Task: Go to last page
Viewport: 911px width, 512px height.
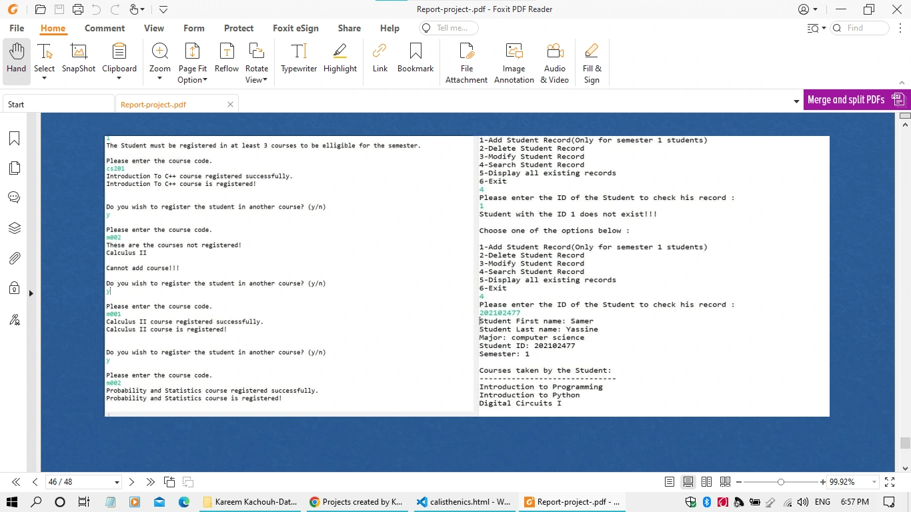Action: (x=150, y=482)
